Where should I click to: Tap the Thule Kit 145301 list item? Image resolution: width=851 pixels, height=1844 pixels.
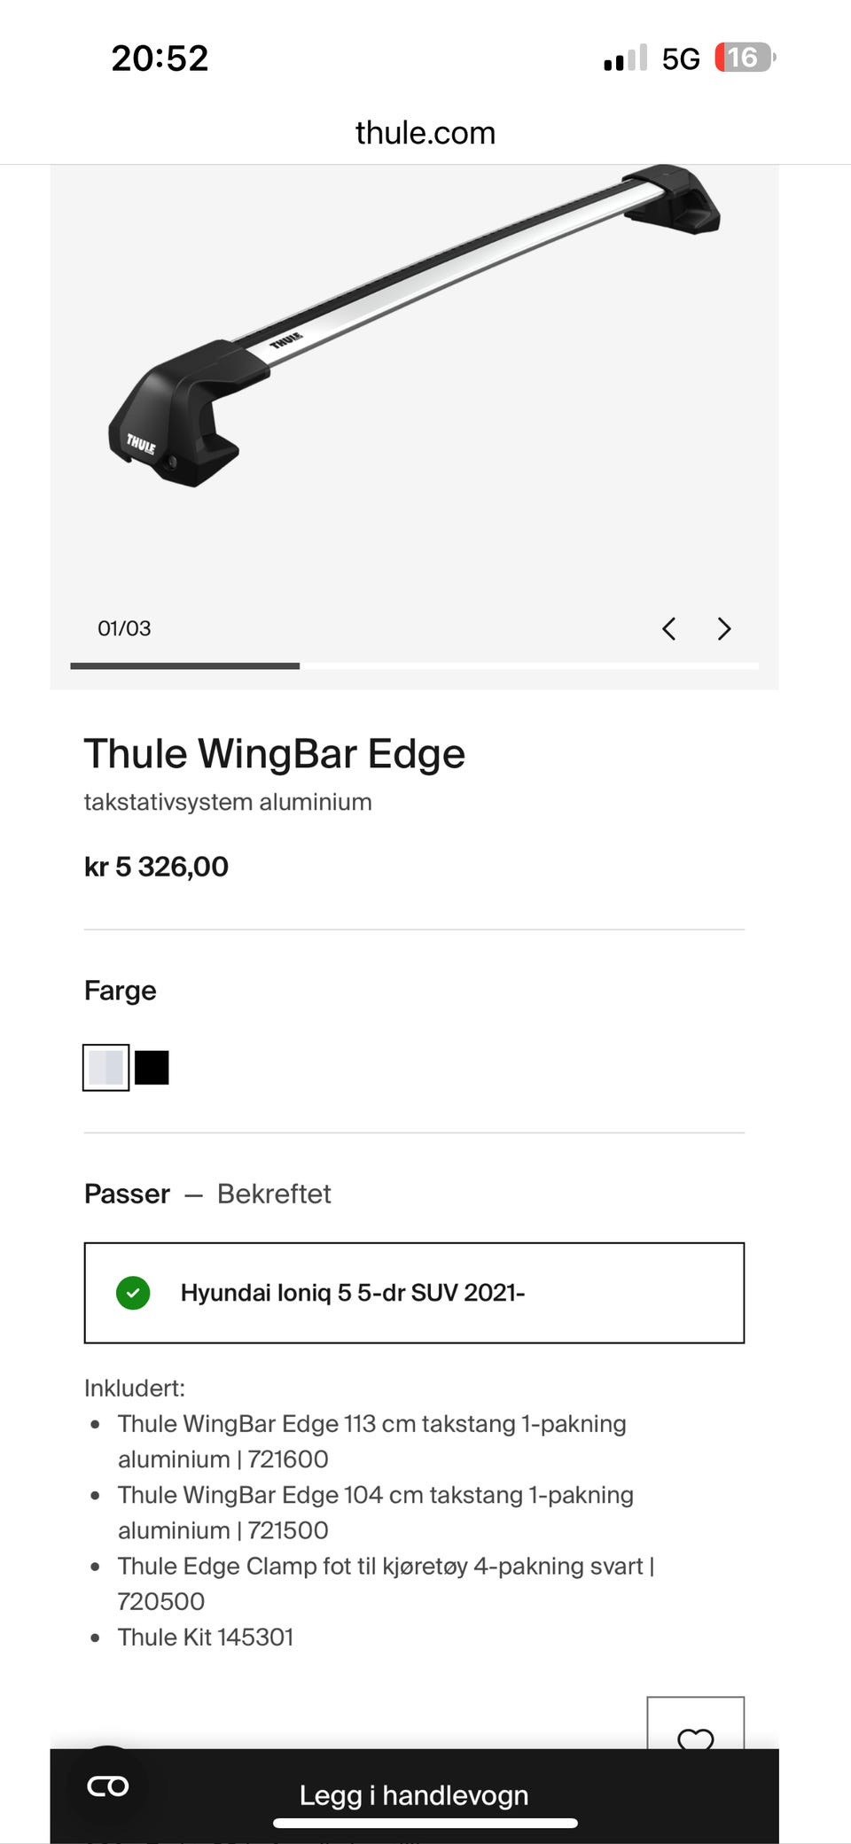pos(206,1637)
